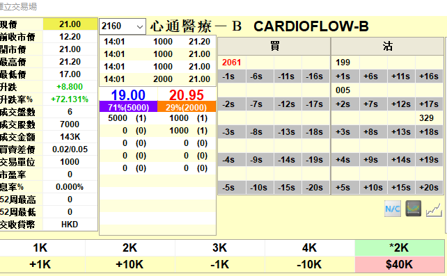Click the -20s broker queue cell
Viewport: 447px width, 276px height.
click(x=316, y=188)
